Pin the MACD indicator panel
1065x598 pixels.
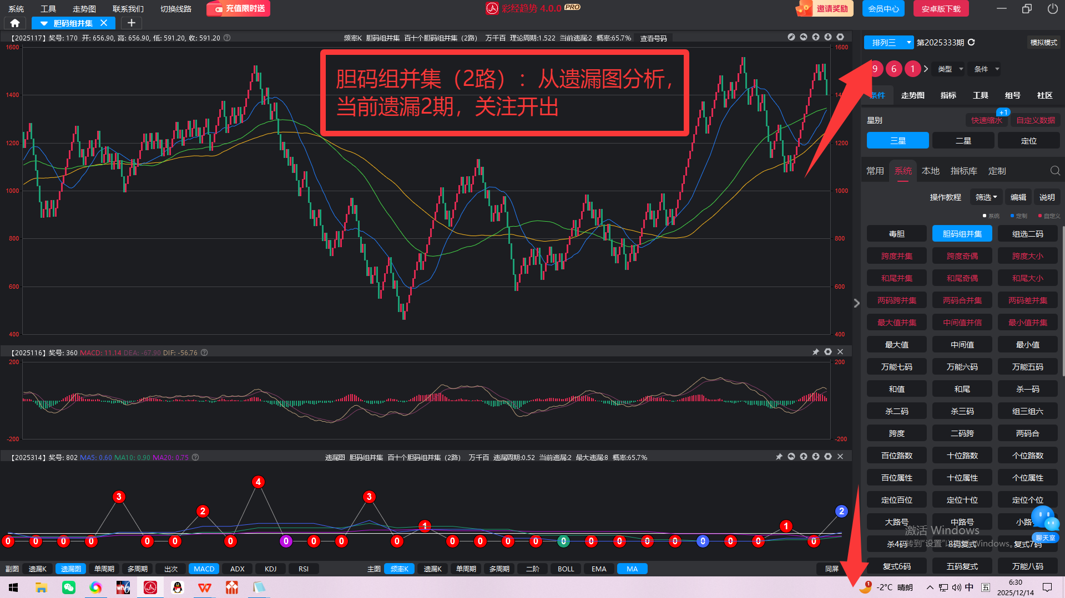pos(815,352)
